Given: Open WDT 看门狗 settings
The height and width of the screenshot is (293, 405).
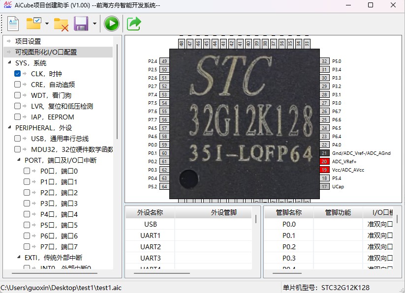Looking at the screenshot, I should 51,95.
